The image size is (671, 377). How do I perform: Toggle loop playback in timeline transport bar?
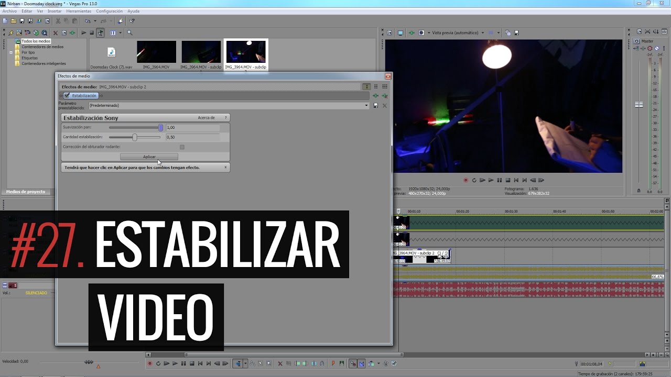pos(158,363)
